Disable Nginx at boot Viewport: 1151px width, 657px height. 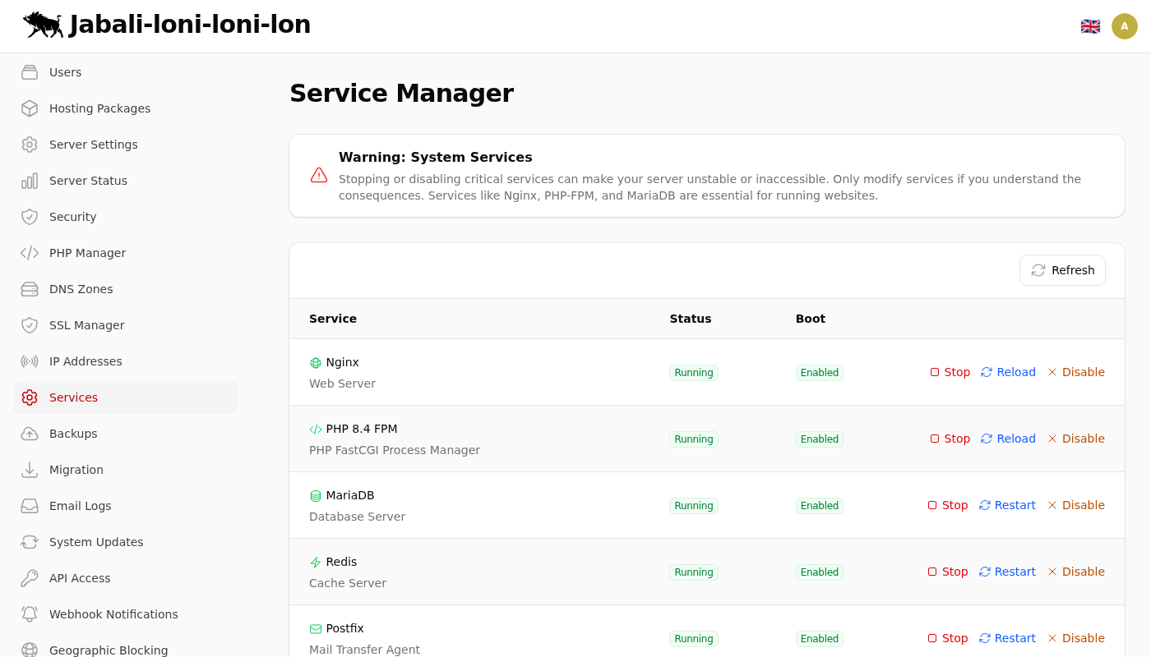tap(1075, 372)
